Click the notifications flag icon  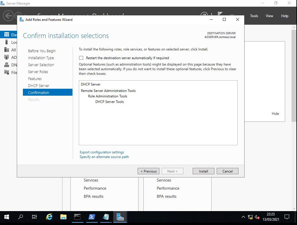point(220,14)
